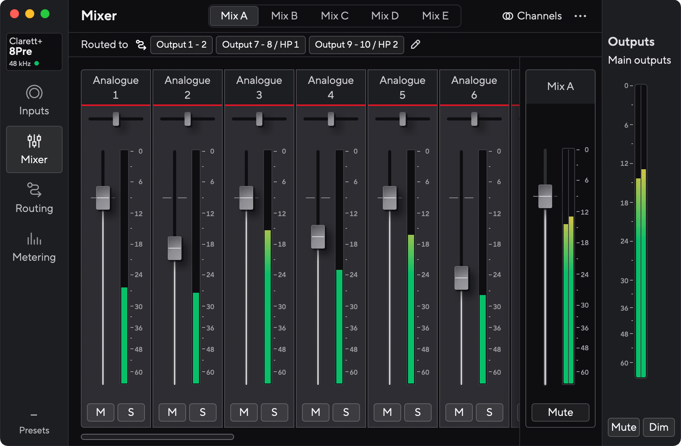Solo Analogue 5 channel

418,412
